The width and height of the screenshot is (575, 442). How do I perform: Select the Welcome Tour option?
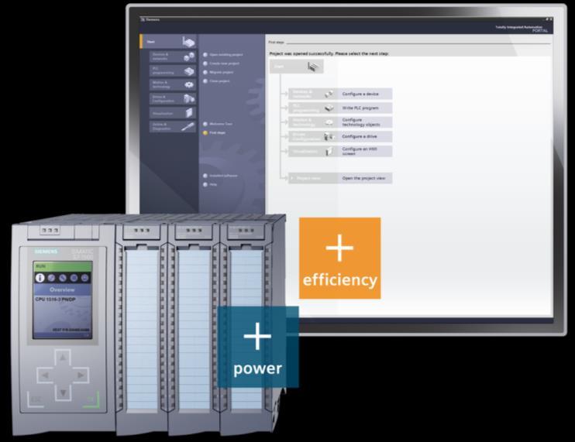[x=218, y=124]
